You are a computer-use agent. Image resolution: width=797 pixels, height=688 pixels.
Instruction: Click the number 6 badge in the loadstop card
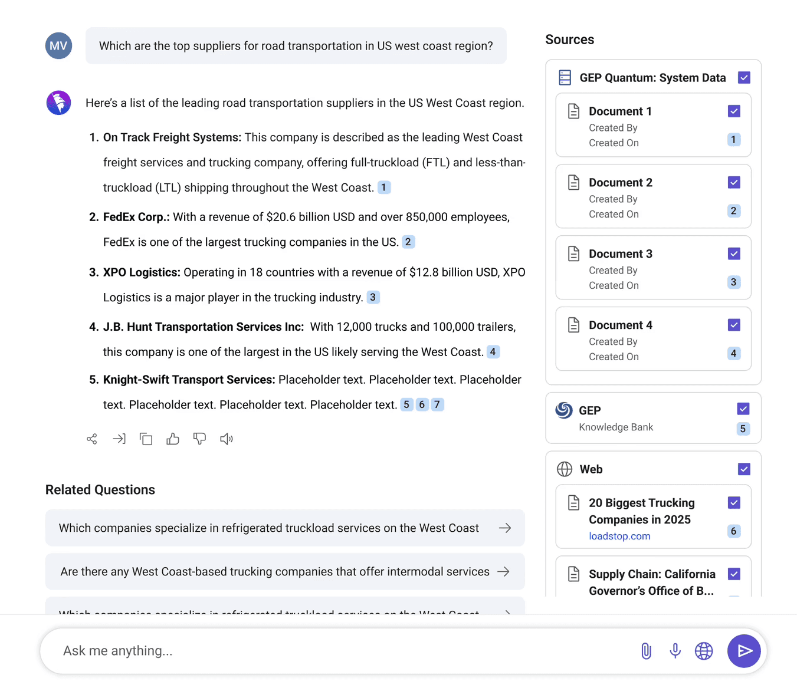(734, 531)
